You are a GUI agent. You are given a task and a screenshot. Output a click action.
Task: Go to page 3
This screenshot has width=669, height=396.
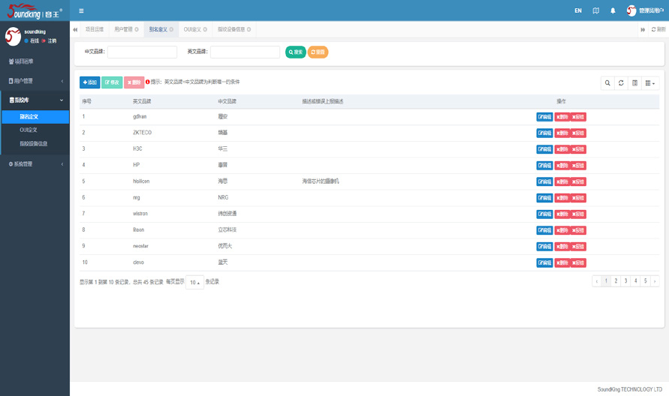[625, 281]
